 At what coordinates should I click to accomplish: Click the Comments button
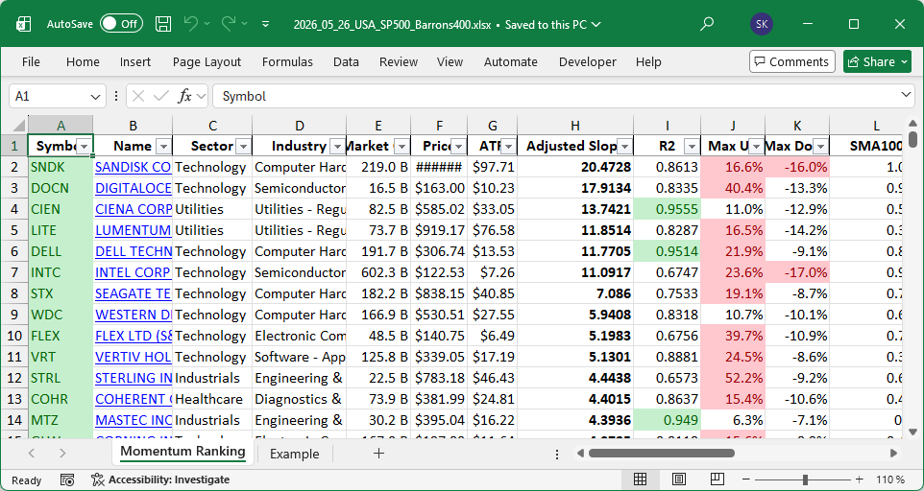tap(792, 61)
